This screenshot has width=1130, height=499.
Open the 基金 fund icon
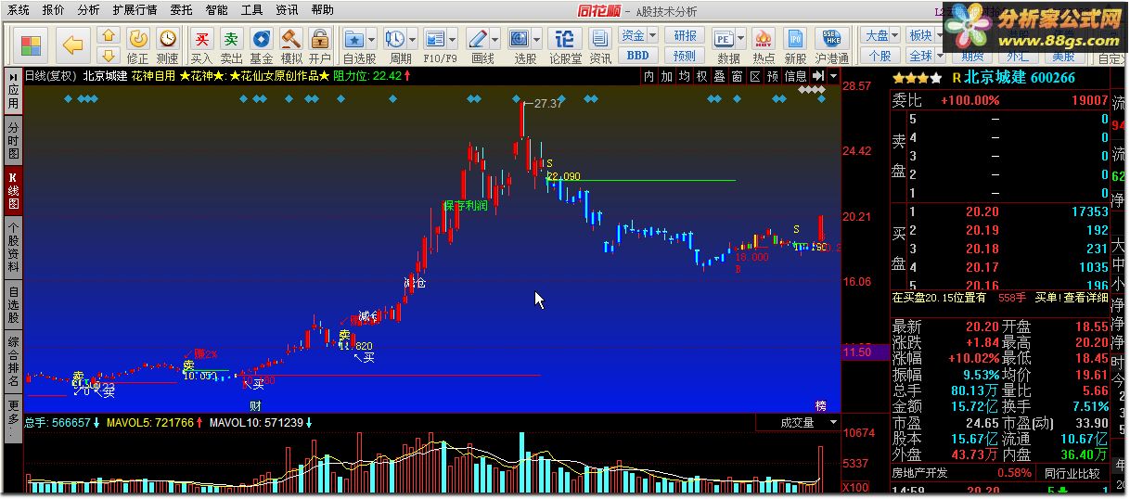click(x=262, y=39)
